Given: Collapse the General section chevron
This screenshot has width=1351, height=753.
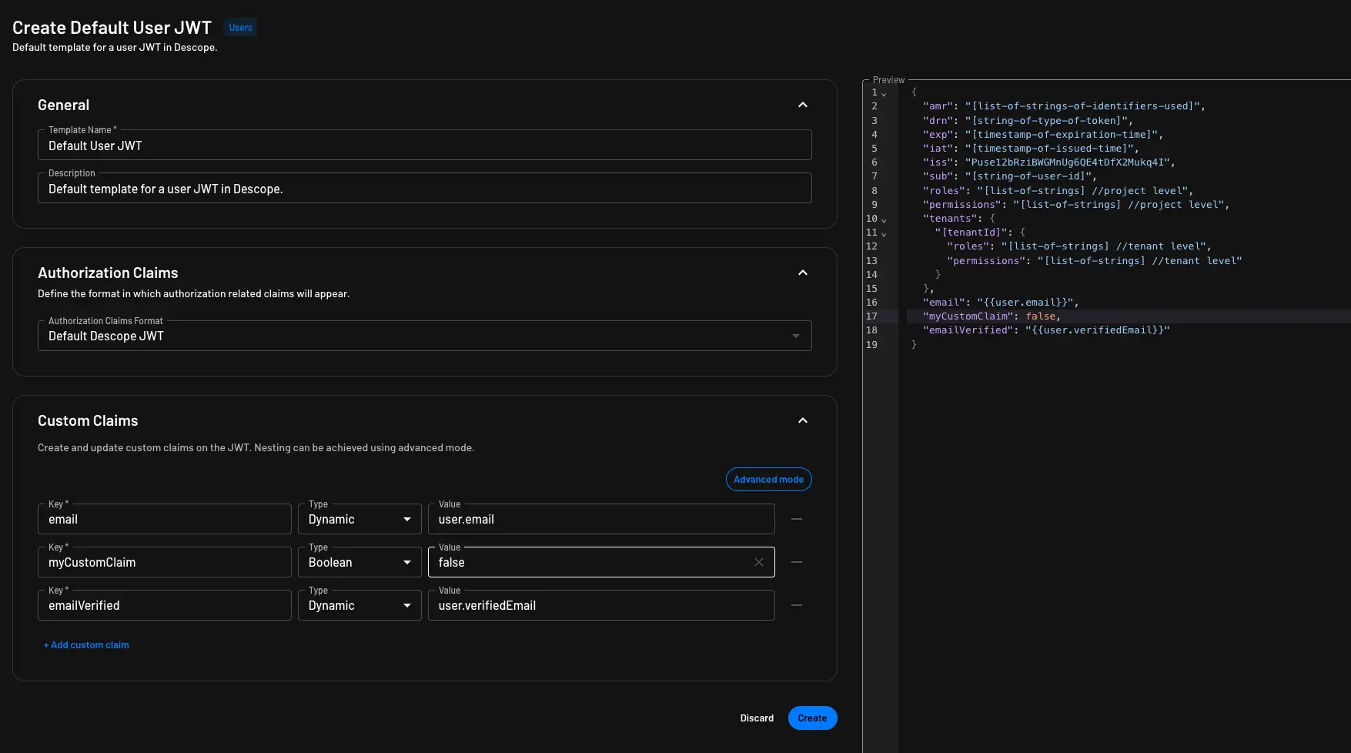Looking at the screenshot, I should coord(803,105).
